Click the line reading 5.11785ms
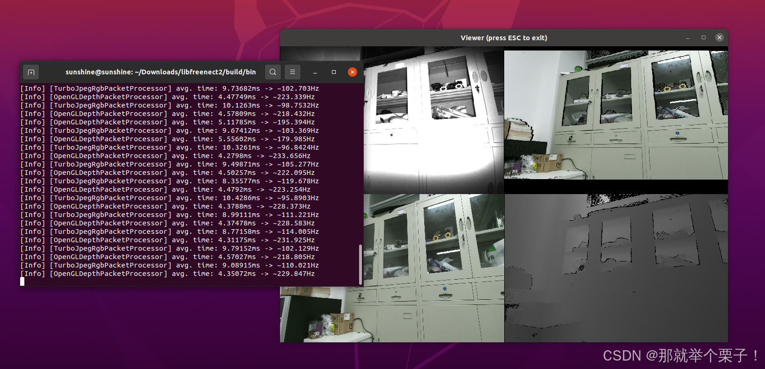 (168, 122)
